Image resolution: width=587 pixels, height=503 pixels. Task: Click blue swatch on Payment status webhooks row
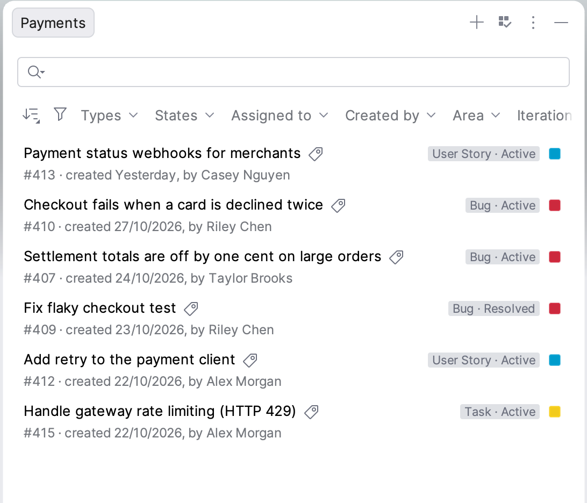[555, 154]
